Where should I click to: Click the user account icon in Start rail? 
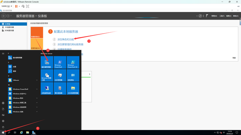point(3,103)
